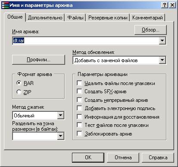Select the ZIP archive format
The image size is (178, 167).
[x=19, y=92]
